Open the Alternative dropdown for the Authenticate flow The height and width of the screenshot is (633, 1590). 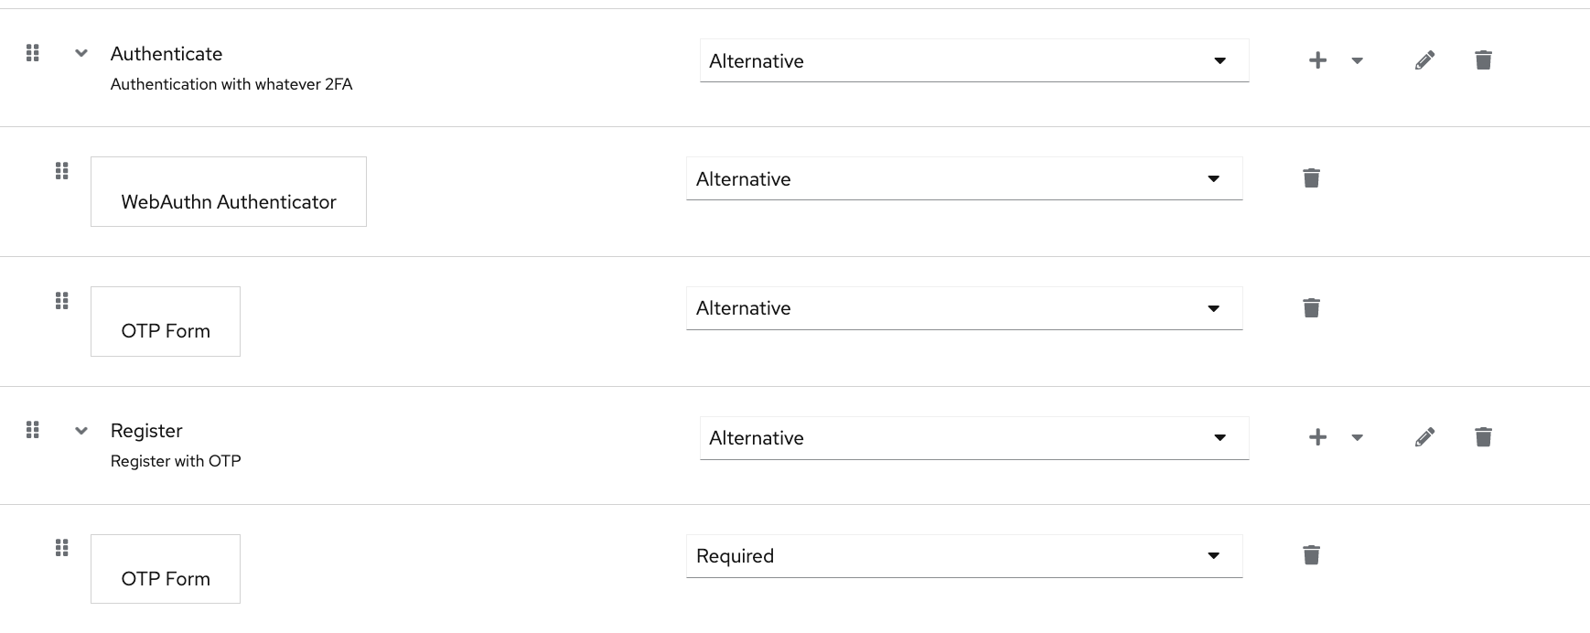[974, 60]
